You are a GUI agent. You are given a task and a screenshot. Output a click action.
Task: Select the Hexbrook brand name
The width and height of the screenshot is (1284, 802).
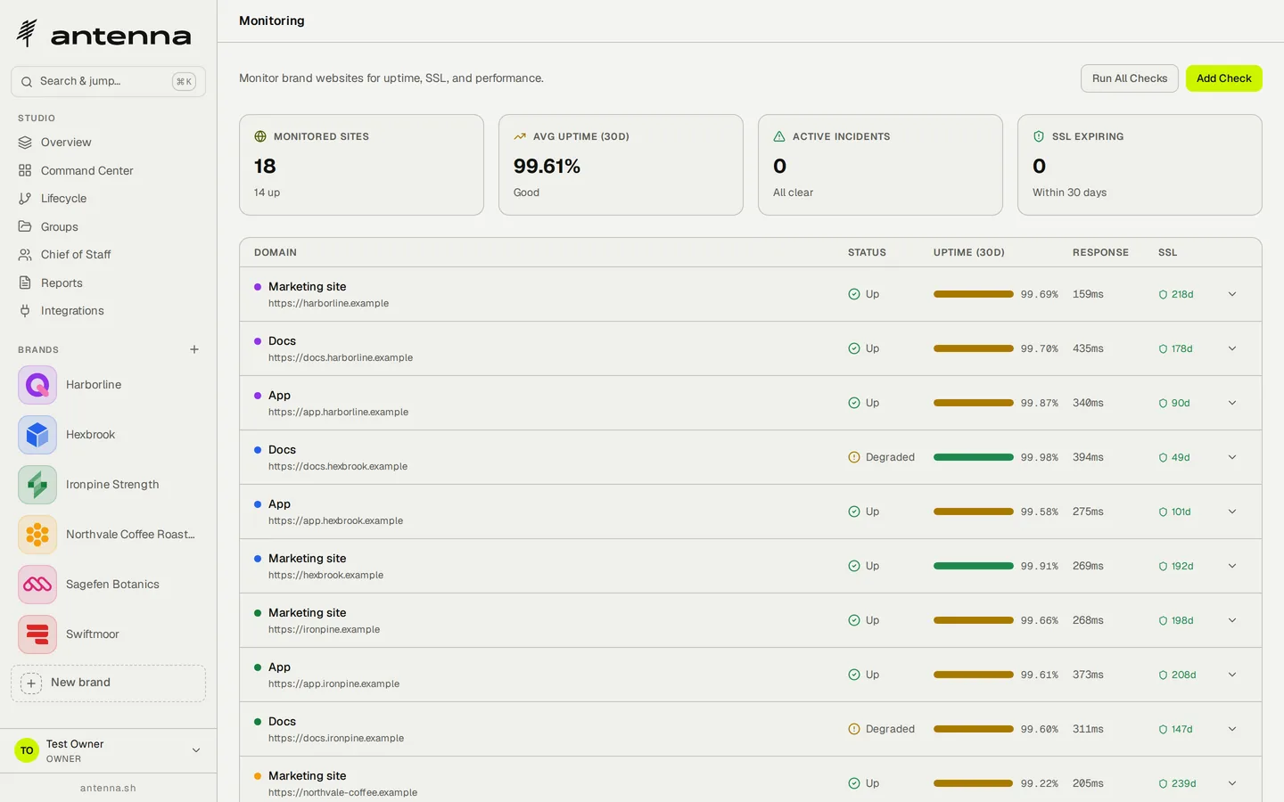coord(91,435)
